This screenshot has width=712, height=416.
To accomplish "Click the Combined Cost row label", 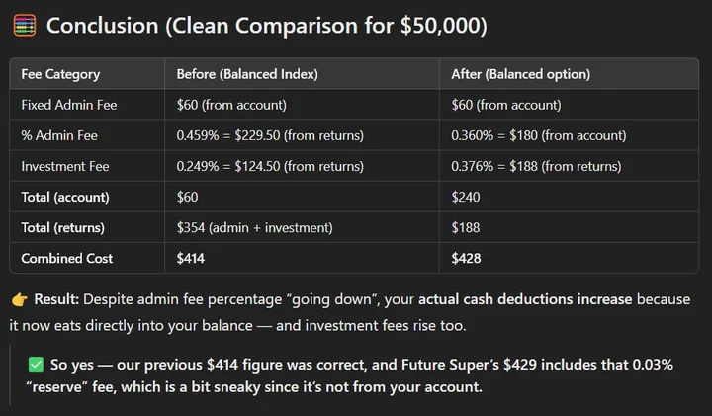I will tap(67, 258).
